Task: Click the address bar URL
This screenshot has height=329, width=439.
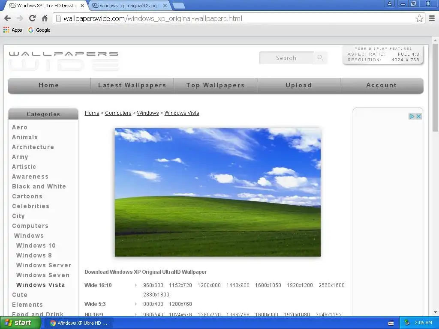Action: pyautogui.click(x=153, y=19)
